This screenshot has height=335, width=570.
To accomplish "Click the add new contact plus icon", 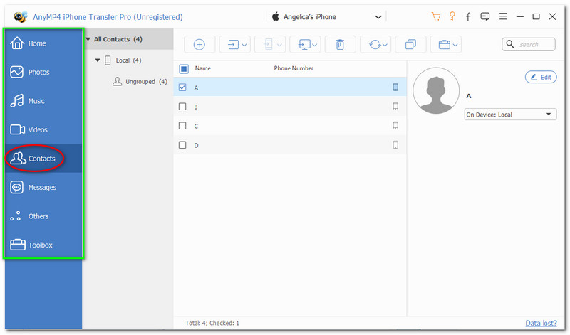I will pyautogui.click(x=199, y=45).
